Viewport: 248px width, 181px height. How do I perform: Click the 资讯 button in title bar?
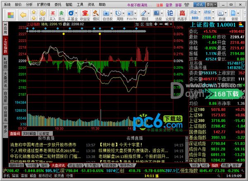(x=199, y=5)
